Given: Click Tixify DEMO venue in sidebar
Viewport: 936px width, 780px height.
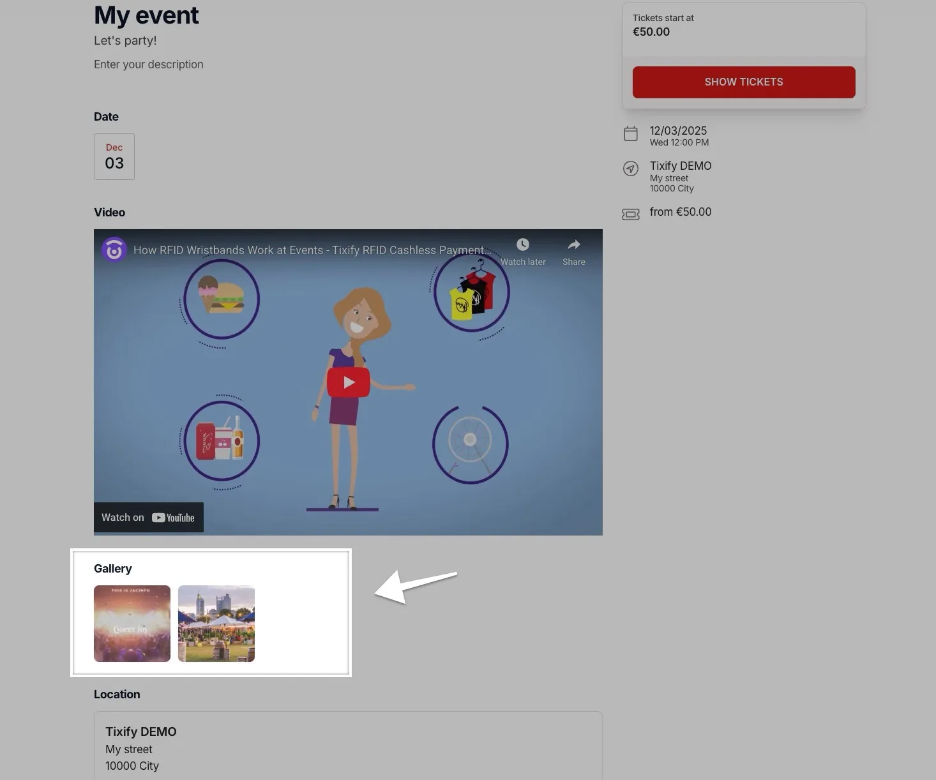Looking at the screenshot, I should [x=681, y=166].
